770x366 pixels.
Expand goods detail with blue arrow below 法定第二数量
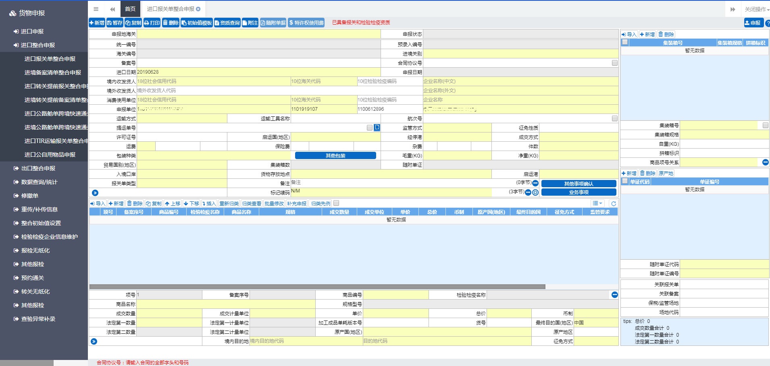click(94, 341)
